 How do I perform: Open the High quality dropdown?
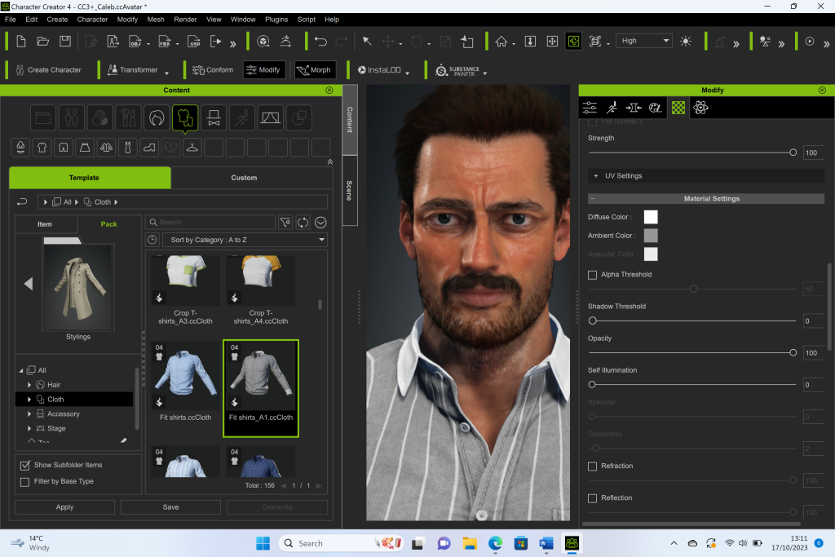[x=644, y=41]
